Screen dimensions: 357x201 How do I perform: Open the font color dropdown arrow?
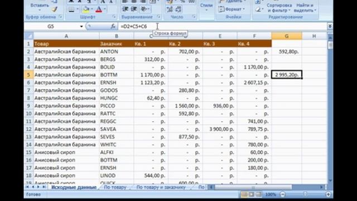pyautogui.click(x=105, y=9)
